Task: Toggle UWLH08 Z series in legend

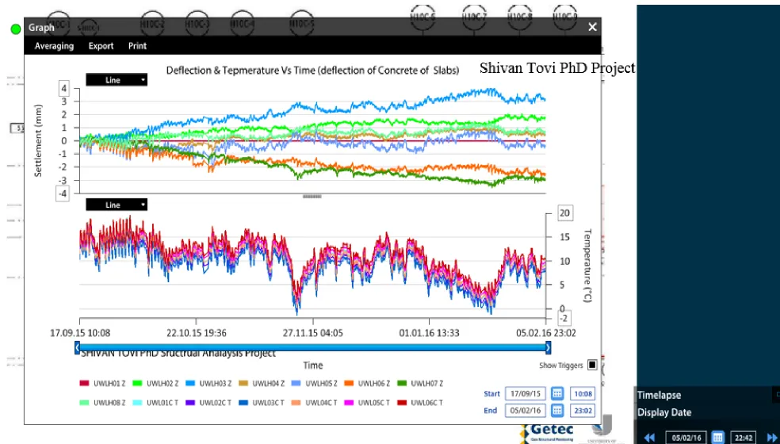Action: click(x=102, y=402)
